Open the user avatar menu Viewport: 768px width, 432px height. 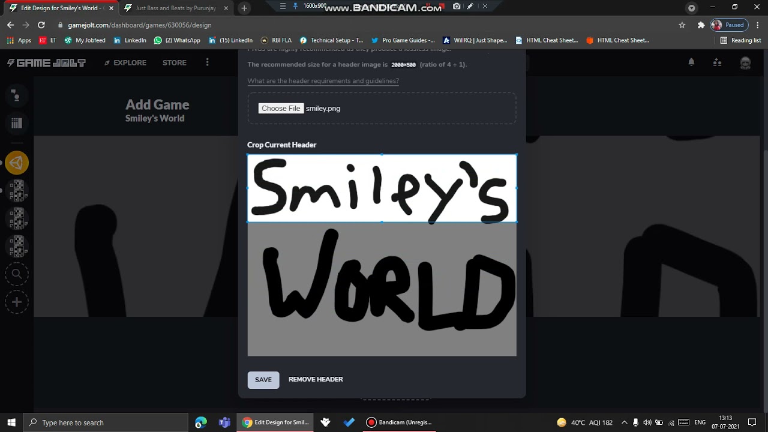click(x=745, y=63)
